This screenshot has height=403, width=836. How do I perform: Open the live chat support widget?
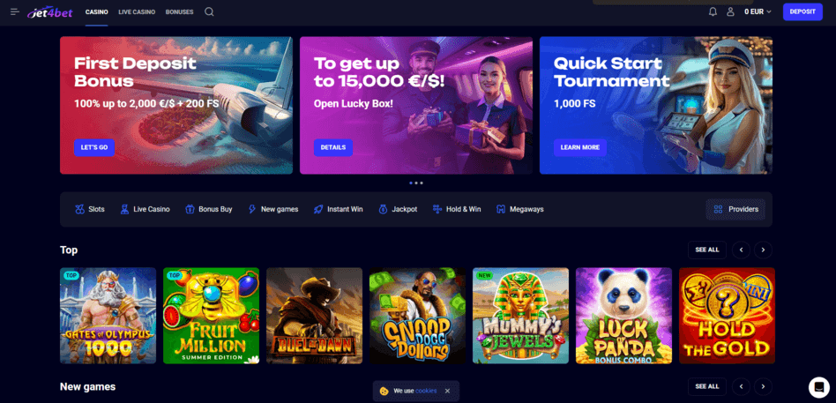tap(819, 387)
